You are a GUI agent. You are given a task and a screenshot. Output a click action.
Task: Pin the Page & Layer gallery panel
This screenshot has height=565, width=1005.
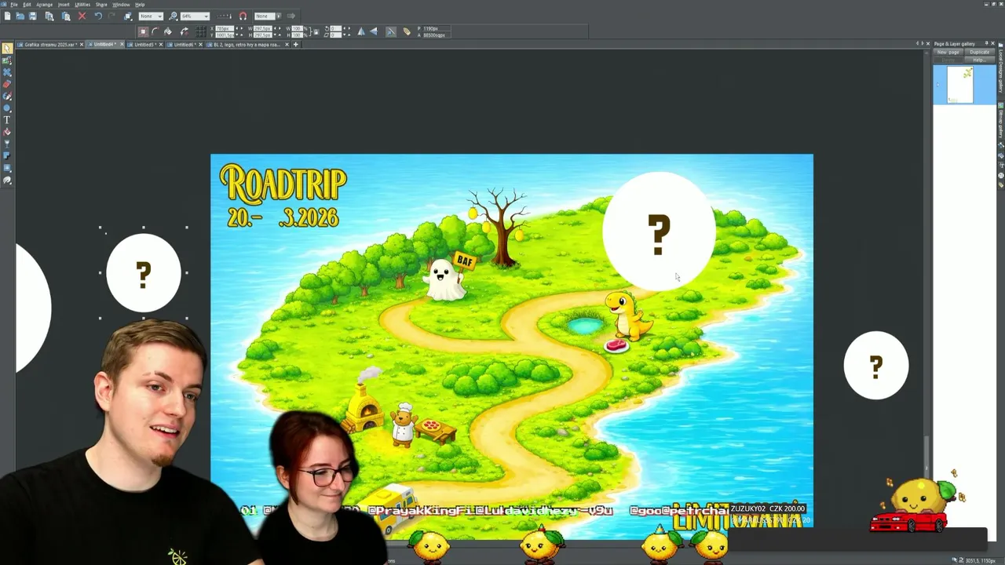pyautogui.click(x=987, y=43)
